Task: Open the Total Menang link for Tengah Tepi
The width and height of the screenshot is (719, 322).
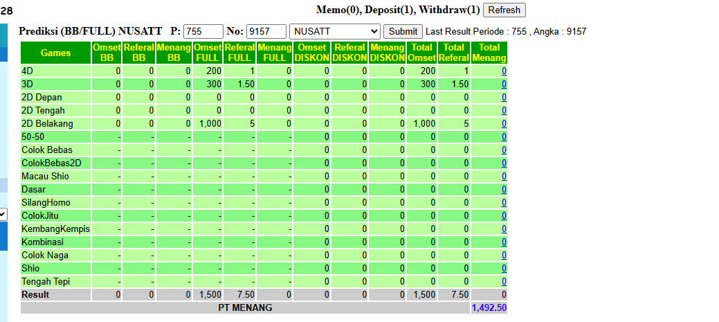Action: pyautogui.click(x=504, y=282)
